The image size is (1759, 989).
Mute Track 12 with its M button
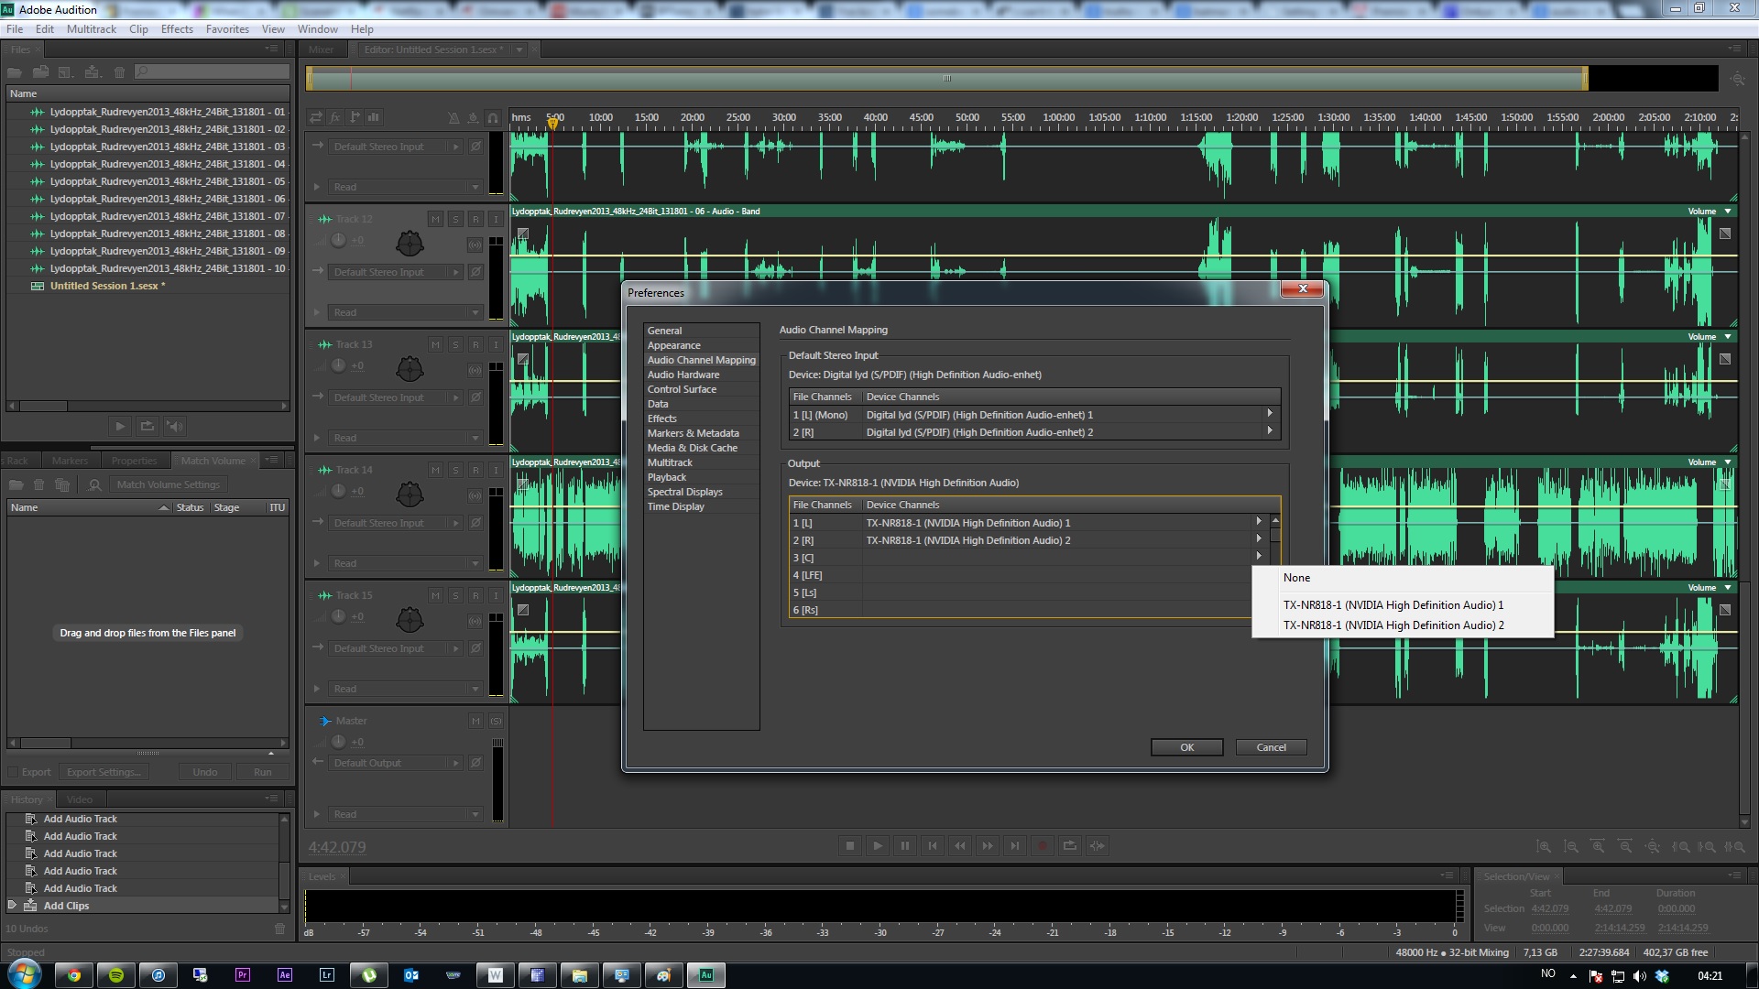[x=435, y=219]
